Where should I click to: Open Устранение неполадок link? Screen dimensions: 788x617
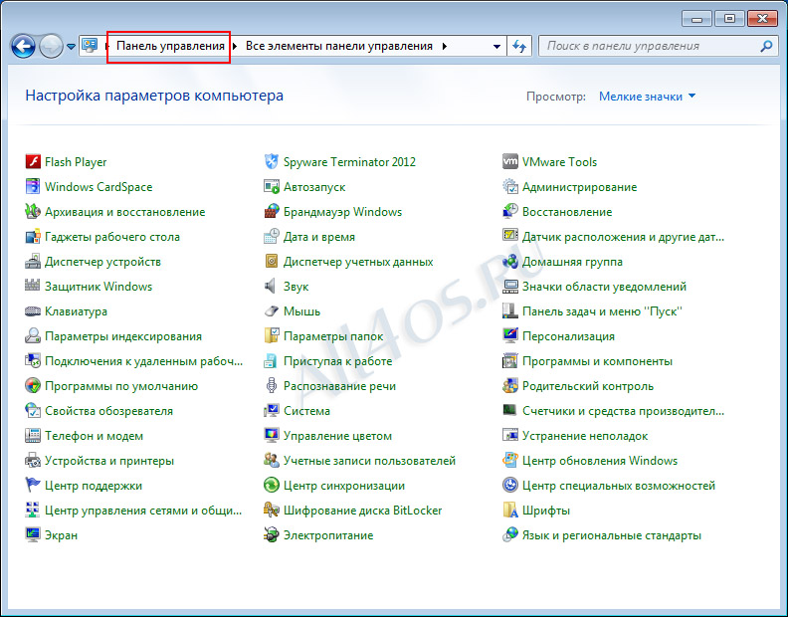pyautogui.click(x=585, y=436)
